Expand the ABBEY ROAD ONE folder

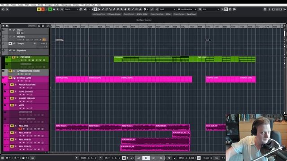point(5,85)
